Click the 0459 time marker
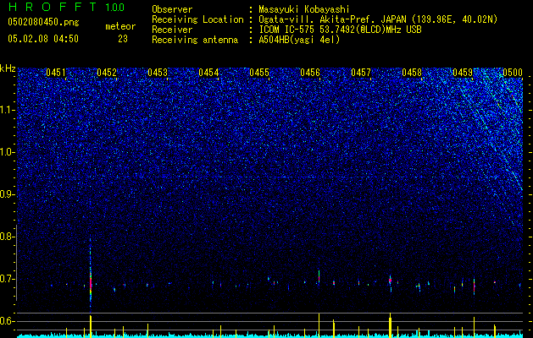The height and width of the screenshot is (338, 533). pyautogui.click(x=463, y=73)
